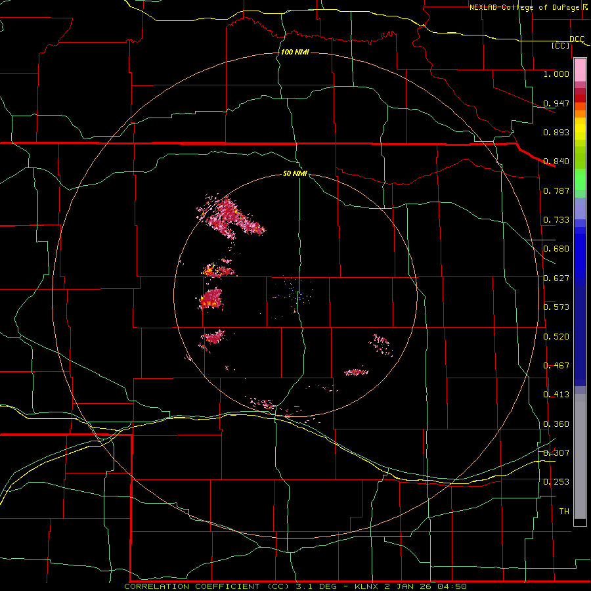The image size is (591, 591).
Task: Select the 0.733 scale value
Action: (556, 220)
